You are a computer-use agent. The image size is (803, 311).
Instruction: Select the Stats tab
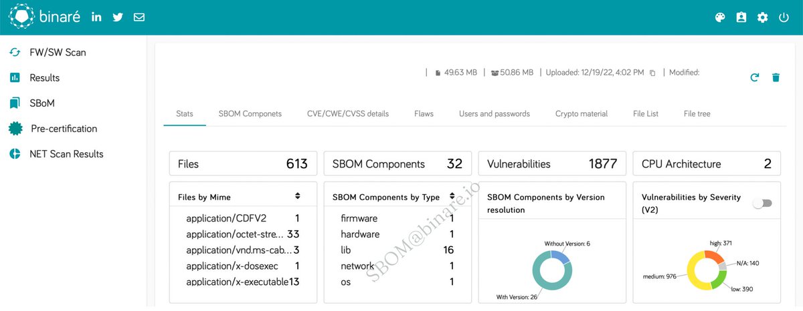(185, 114)
